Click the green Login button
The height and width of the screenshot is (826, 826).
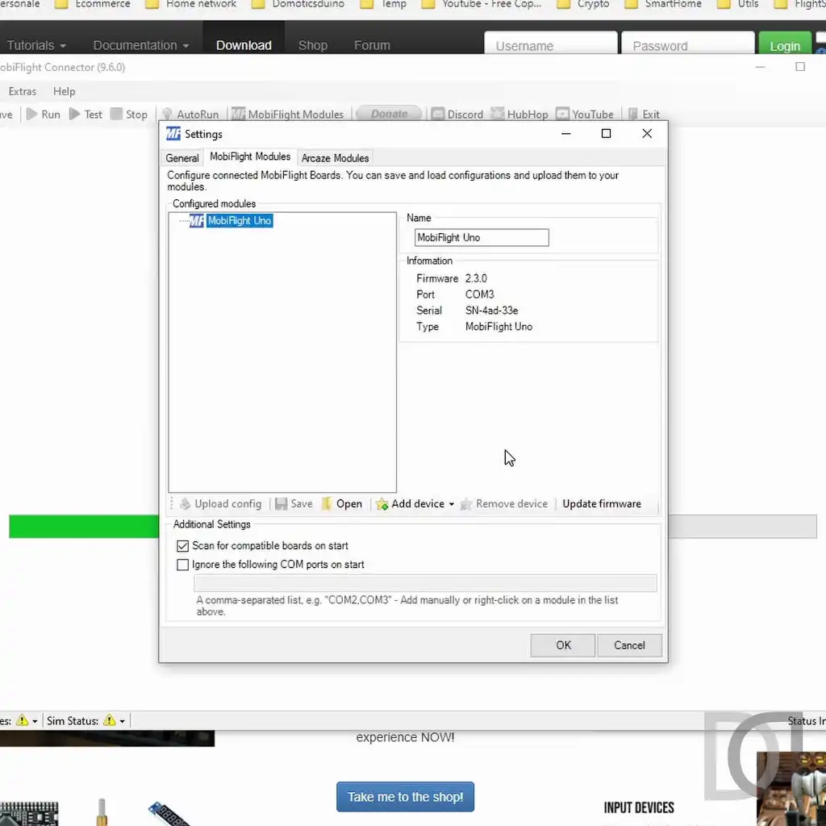(x=785, y=44)
